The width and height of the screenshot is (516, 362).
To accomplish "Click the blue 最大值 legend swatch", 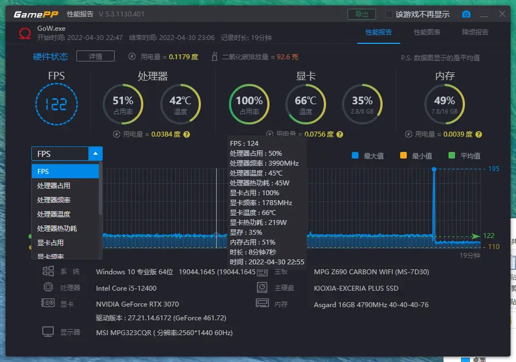I will (x=355, y=155).
